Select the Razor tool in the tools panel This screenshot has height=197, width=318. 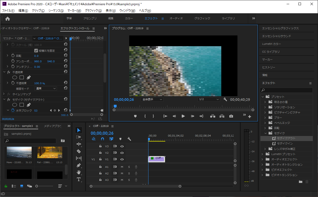click(x=79, y=151)
